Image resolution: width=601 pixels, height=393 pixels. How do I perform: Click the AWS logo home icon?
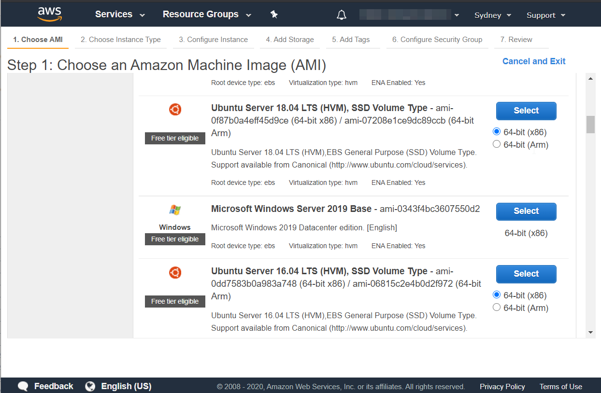pos(49,14)
